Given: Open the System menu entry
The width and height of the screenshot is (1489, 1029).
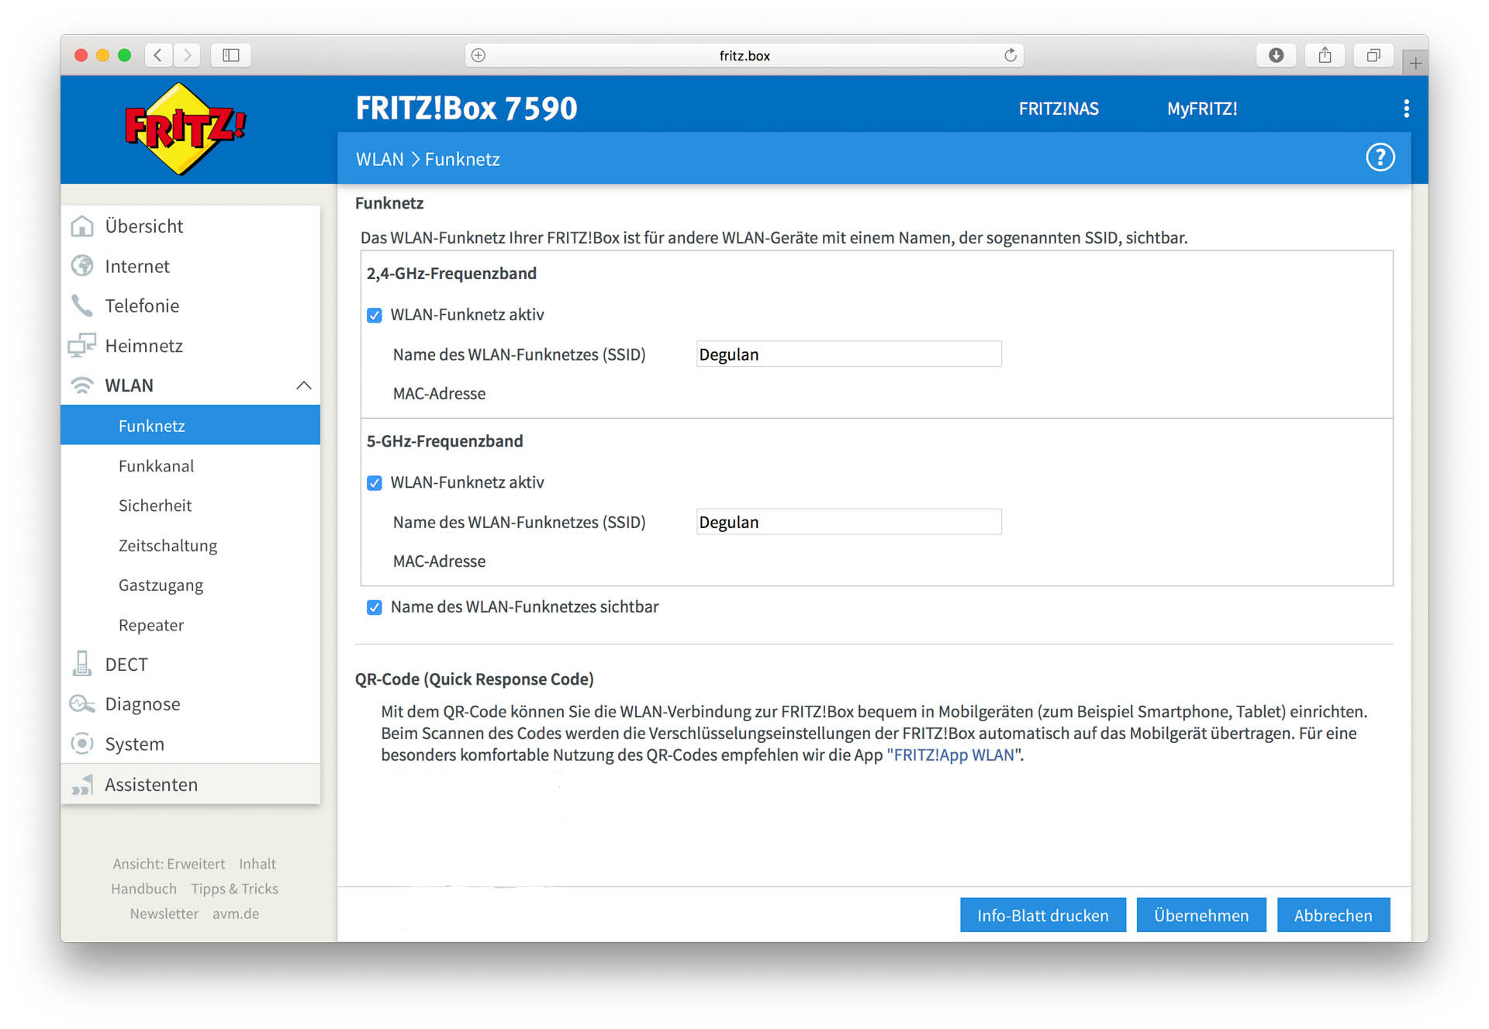Looking at the screenshot, I should (135, 744).
